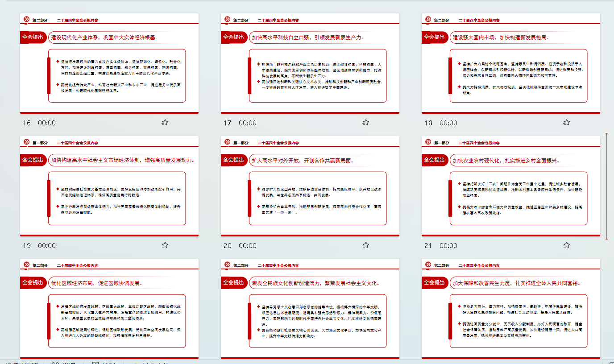The height and width of the screenshot is (364, 614).
Task: Select slide 17 about 加快高水平科技自立自强
Action: tap(310, 63)
